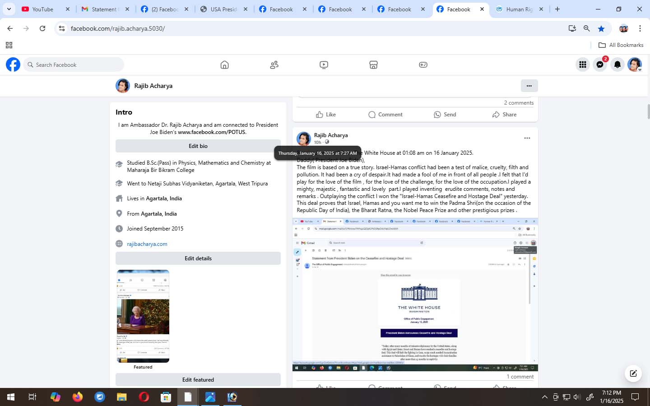Open the Facebook account menu avatar
This screenshot has width=650, height=406.
point(635,65)
